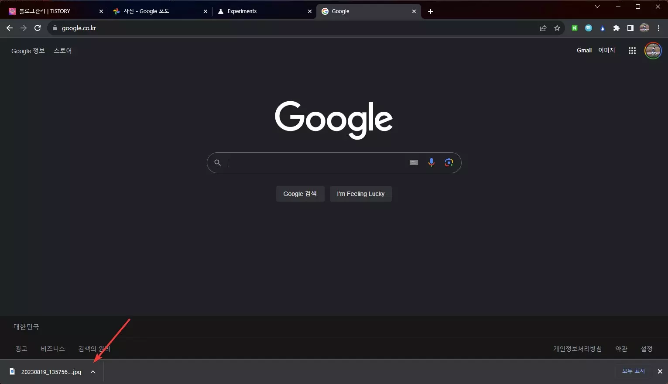Reload the current Google page
This screenshot has height=384, width=668.
pos(38,28)
